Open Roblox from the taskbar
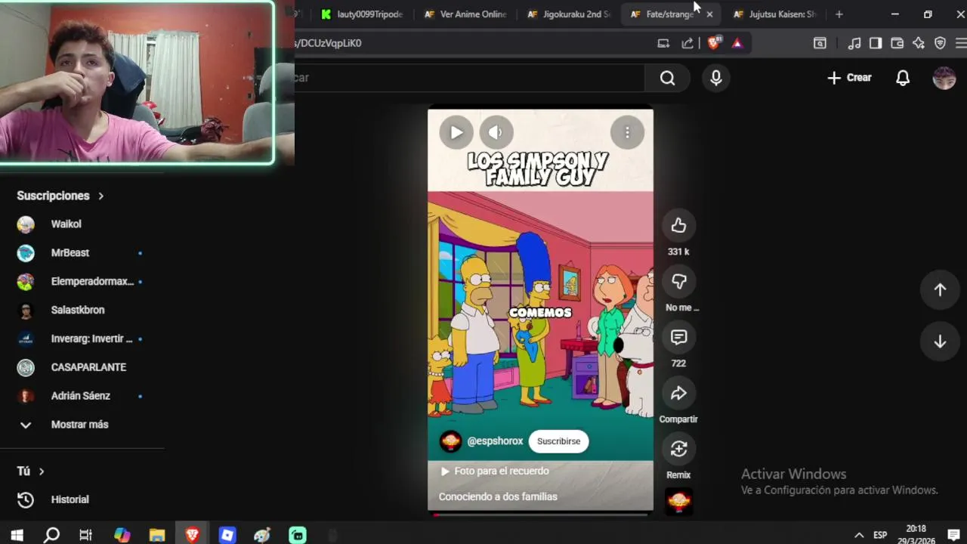967x544 pixels. pyautogui.click(x=227, y=535)
